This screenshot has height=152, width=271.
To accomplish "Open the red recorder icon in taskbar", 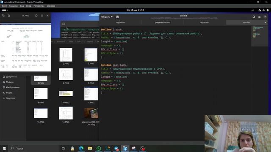I will 143,148.
